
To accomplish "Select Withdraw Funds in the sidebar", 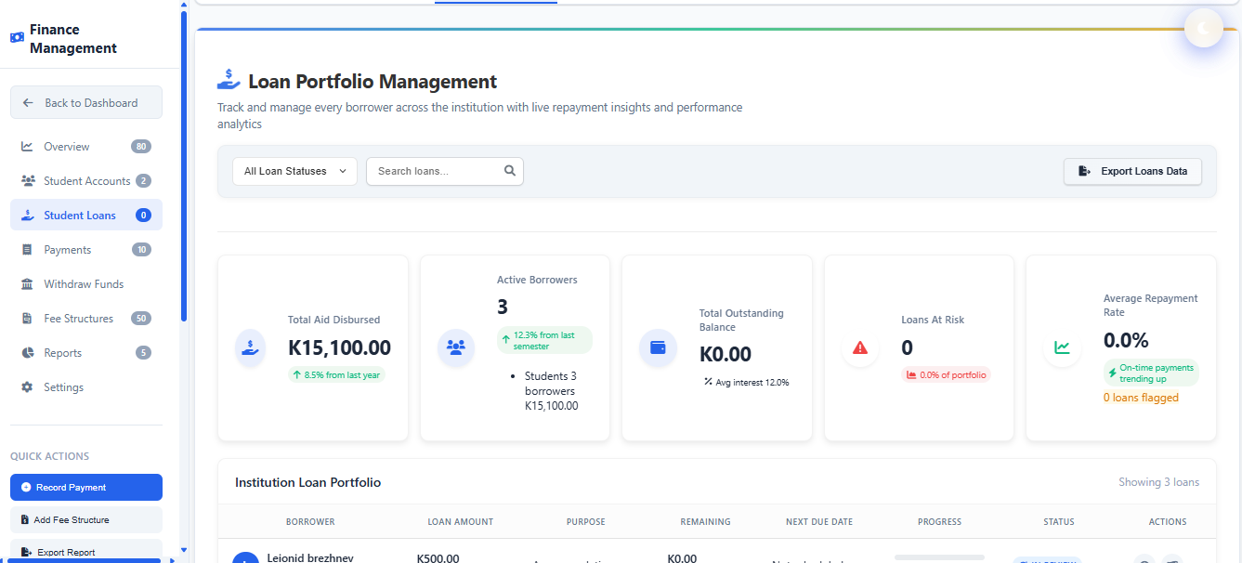I will (x=83, y=284).
